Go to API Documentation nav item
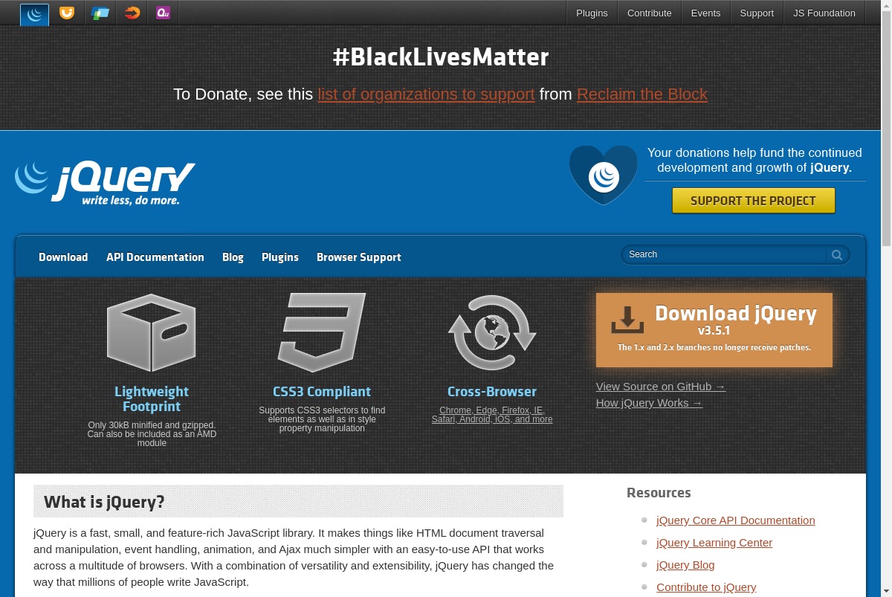Screen dimensions: 892x597 [155, 257]
